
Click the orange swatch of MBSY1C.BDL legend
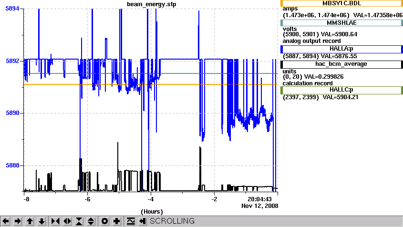click(x=282, y=3)
